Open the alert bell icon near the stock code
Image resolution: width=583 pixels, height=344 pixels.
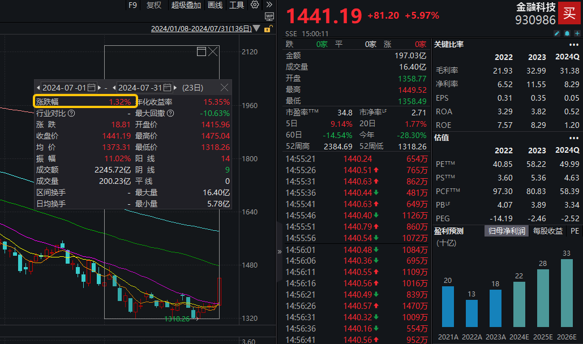pos(567,33)
